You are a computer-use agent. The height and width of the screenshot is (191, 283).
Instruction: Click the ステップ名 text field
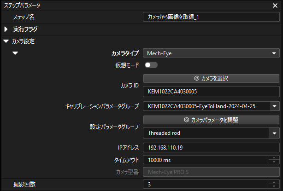(x=211, y=17)
